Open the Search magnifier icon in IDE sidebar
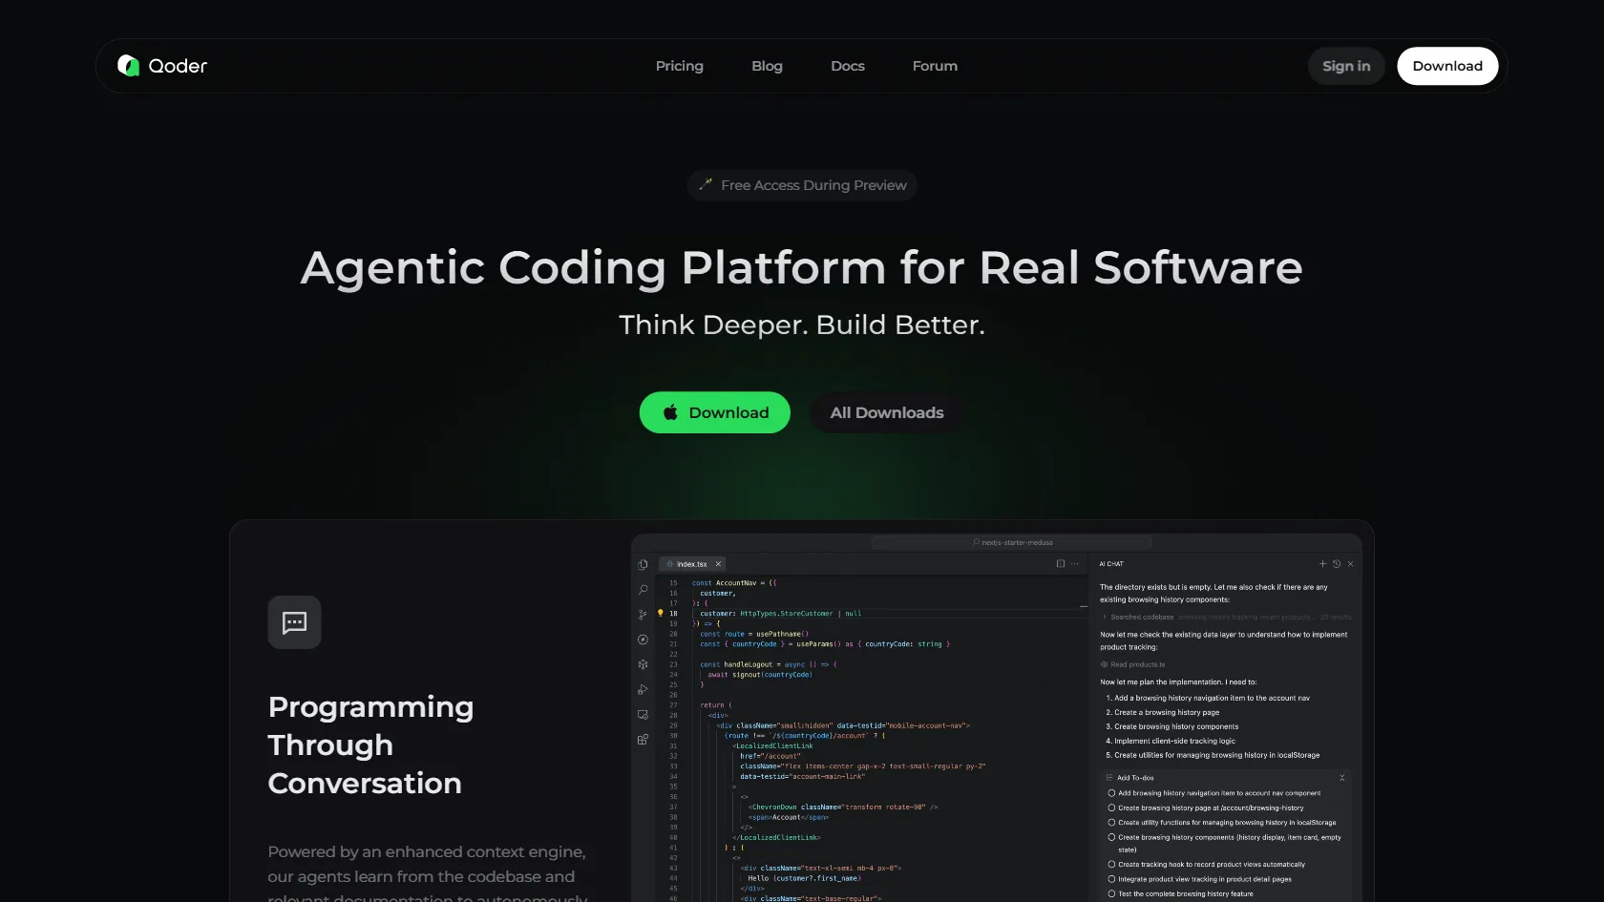1604x902 pixels. pos(643,590)
